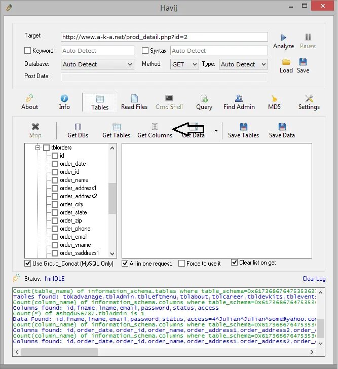Open the Info section
Screen dimensions: 338x369
tap(64, 102)
